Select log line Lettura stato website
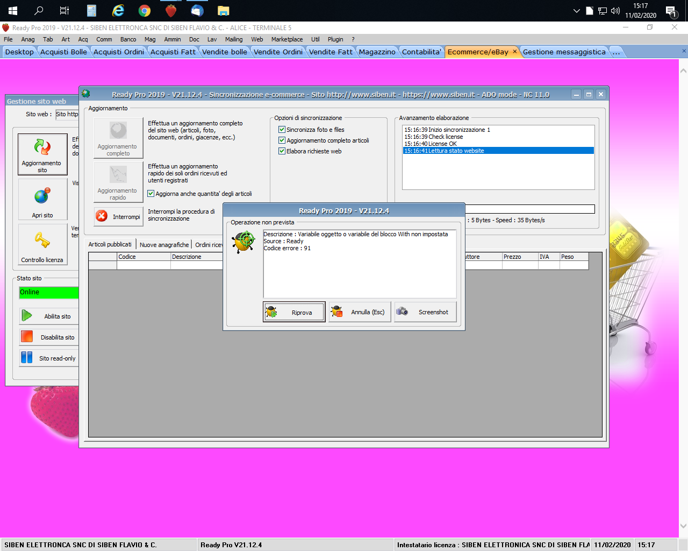The width and height of the screenshot is (688, 551). point(498,151)
